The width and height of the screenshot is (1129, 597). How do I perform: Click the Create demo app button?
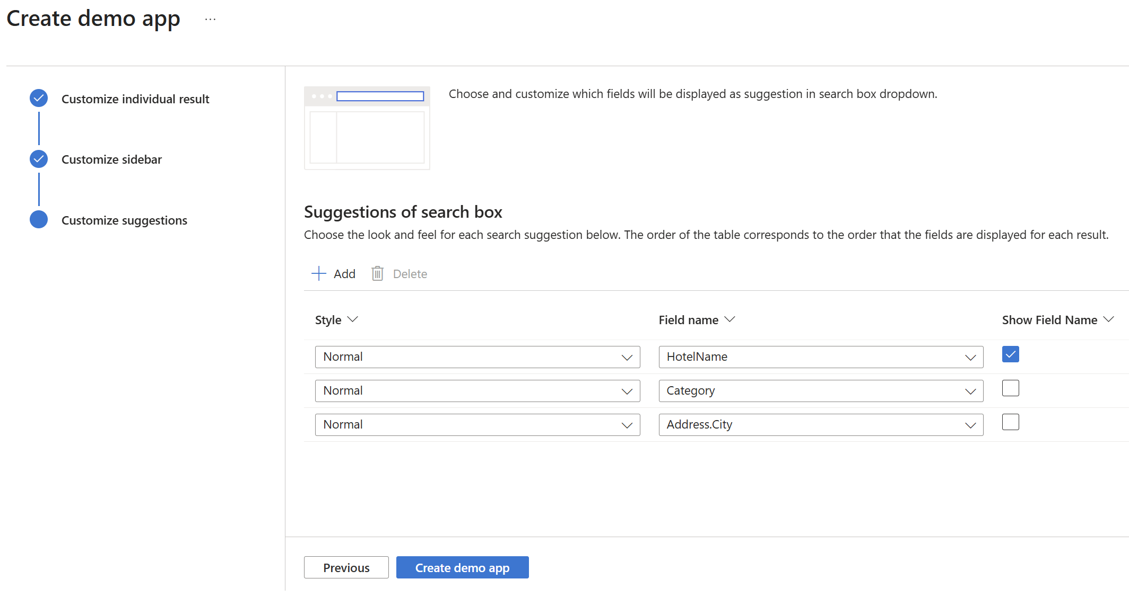(462, 567)
